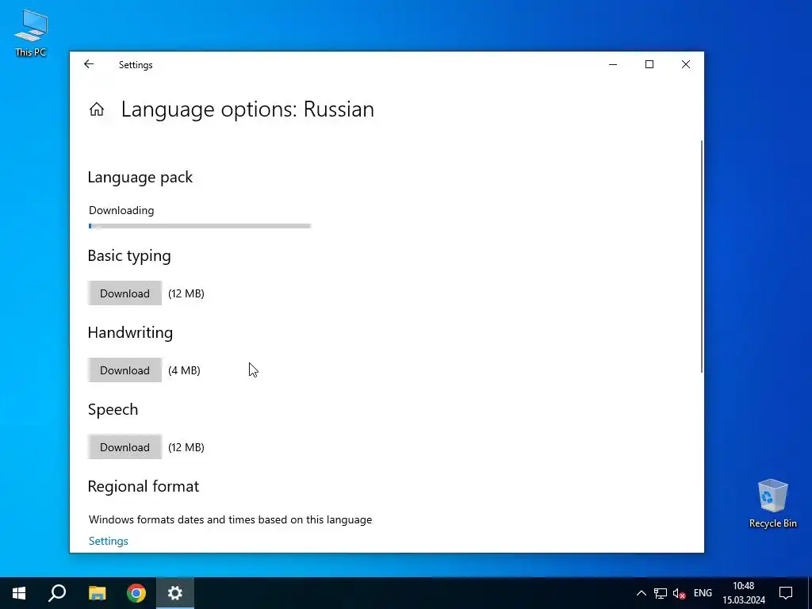The image size is (812, 609).
Task: Download the Basic typing feature
Action: click(x=124, y=293)
